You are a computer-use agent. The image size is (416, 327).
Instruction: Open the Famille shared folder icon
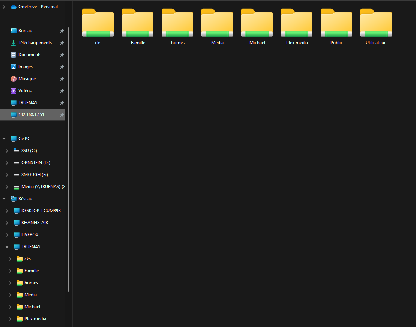point(138,24)
